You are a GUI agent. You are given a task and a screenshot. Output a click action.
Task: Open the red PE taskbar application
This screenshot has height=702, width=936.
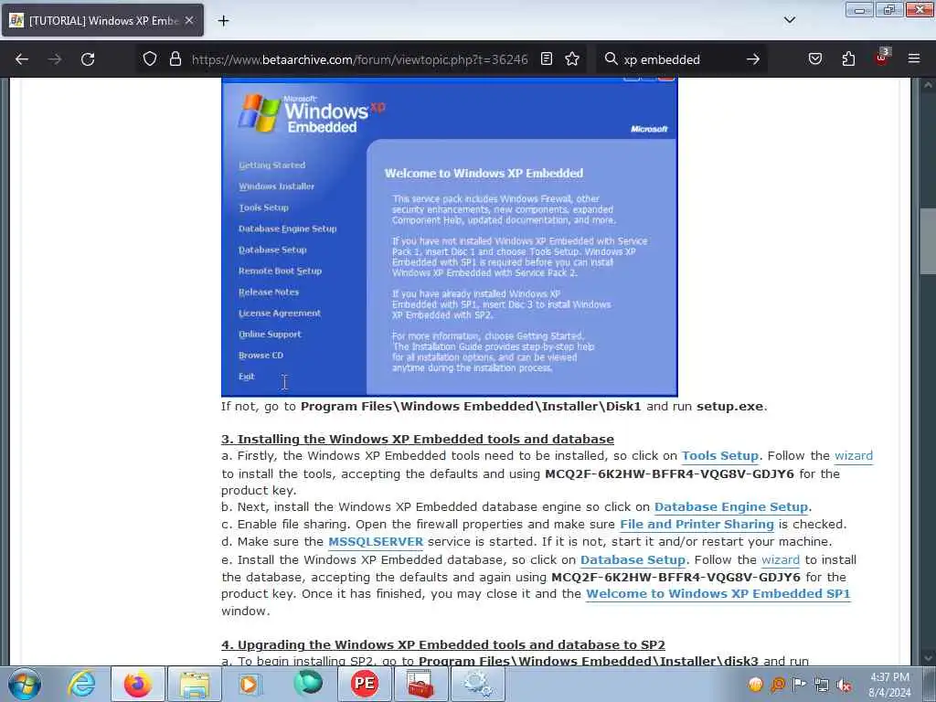coord(365,684)
